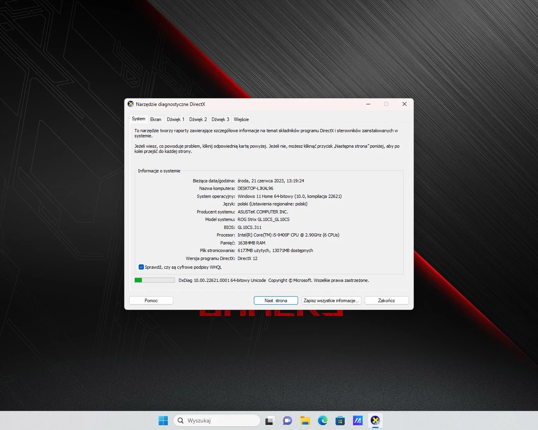Click the page file 6177MB użytych value

pyautogui.click(x=275, y=250)
